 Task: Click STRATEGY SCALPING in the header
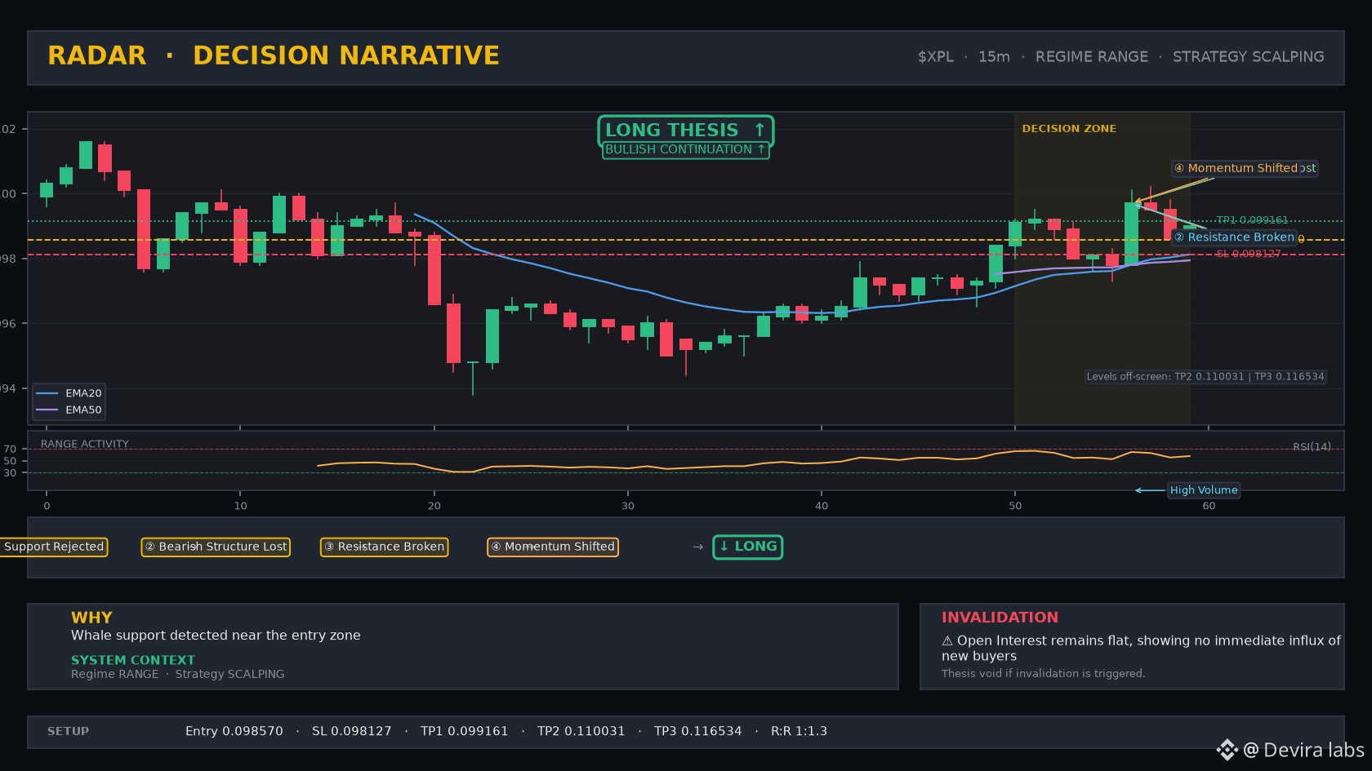1249,57
